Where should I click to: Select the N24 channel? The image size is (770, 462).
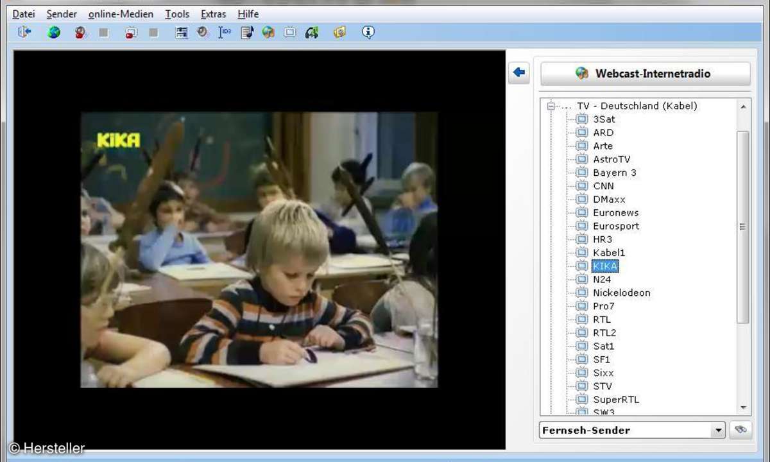coord(602,279)
